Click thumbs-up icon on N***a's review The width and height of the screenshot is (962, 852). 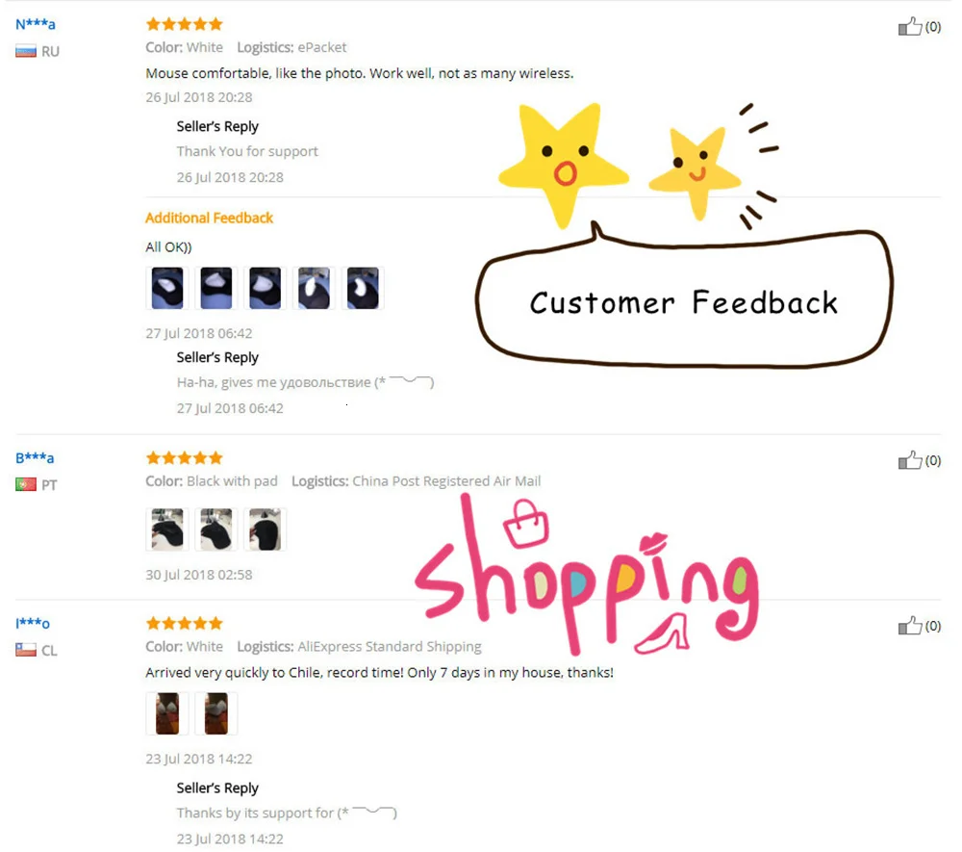point(910,26)
